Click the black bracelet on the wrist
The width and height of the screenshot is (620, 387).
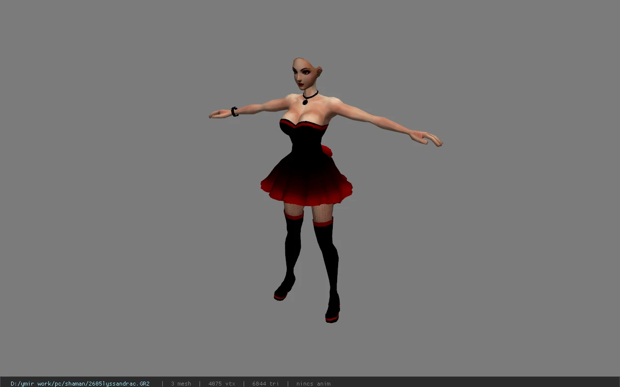tap(234, 112)
